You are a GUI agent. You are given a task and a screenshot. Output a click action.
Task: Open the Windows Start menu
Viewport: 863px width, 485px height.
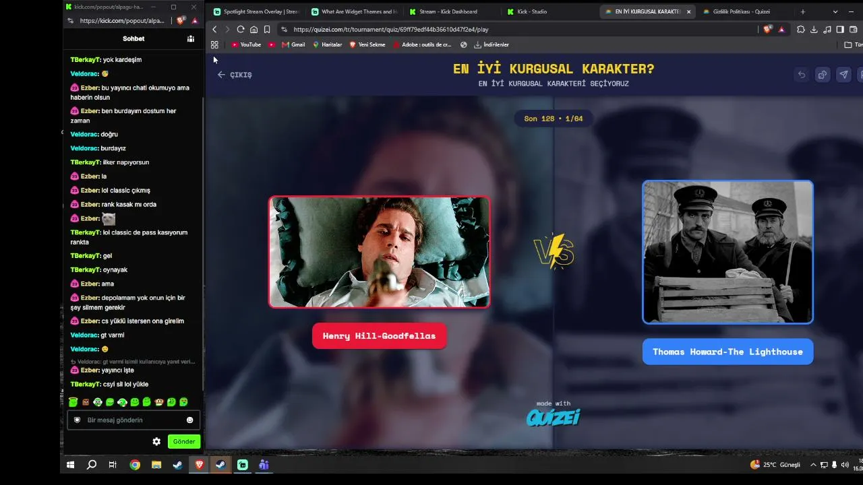[x=70, y=465]
